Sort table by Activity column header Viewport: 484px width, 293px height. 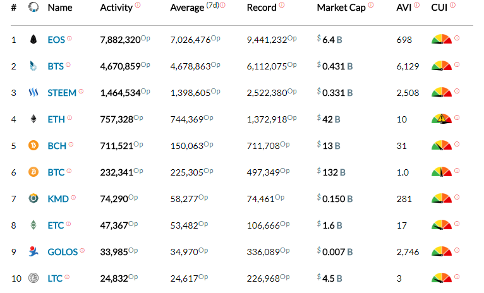click(x=116, y=8)
